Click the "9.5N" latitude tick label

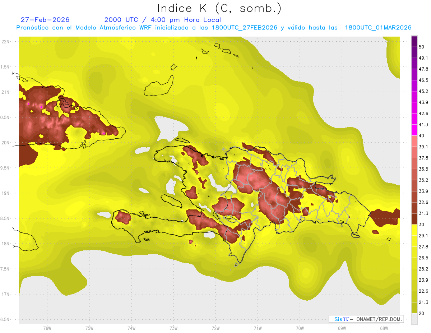coord(5,168)
